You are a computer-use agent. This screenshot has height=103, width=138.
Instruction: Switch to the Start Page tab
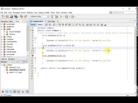[x=51, y=21]
